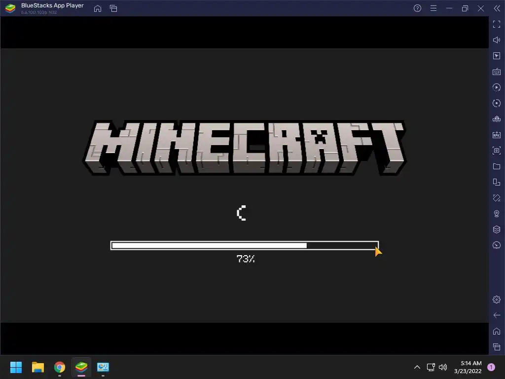
Task: Open Google Chrome from the taskbar
Action: pyautogui.click(x=60, y=367)
